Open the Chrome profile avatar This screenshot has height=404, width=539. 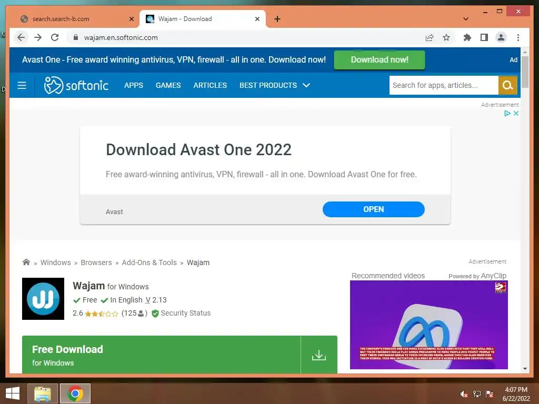click(501, 37)
